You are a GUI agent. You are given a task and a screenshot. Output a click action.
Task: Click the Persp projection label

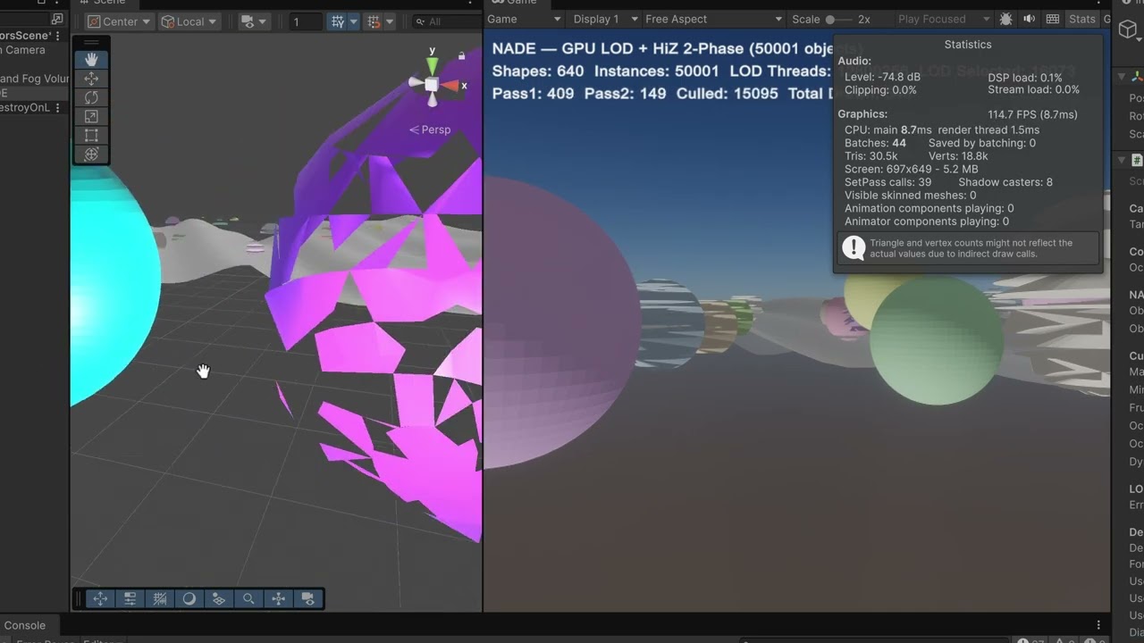pyautogui.click(x=430, y=129)
